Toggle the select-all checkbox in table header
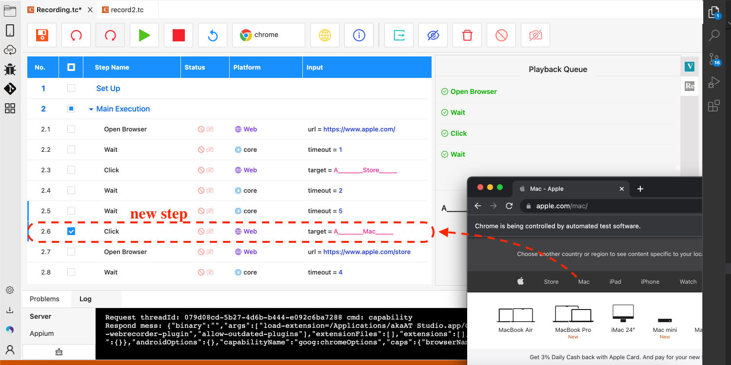Screen dimensions: 731x365 pyautogui.click(x=71, y=68)
